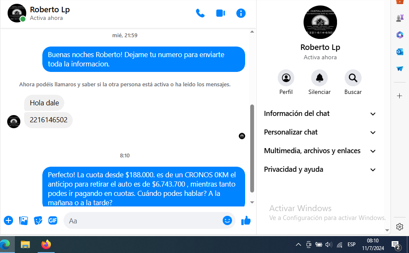Image resolution: width=409 pixels, height=253 pixels.
Task: Open the Perfil profile button
Action: tap(286, 78)
